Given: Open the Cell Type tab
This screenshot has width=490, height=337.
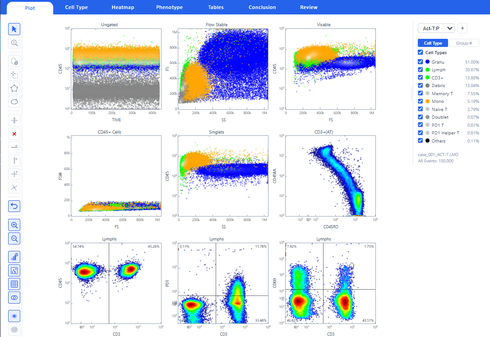Looking at the screenshot, I should [76, 7].
